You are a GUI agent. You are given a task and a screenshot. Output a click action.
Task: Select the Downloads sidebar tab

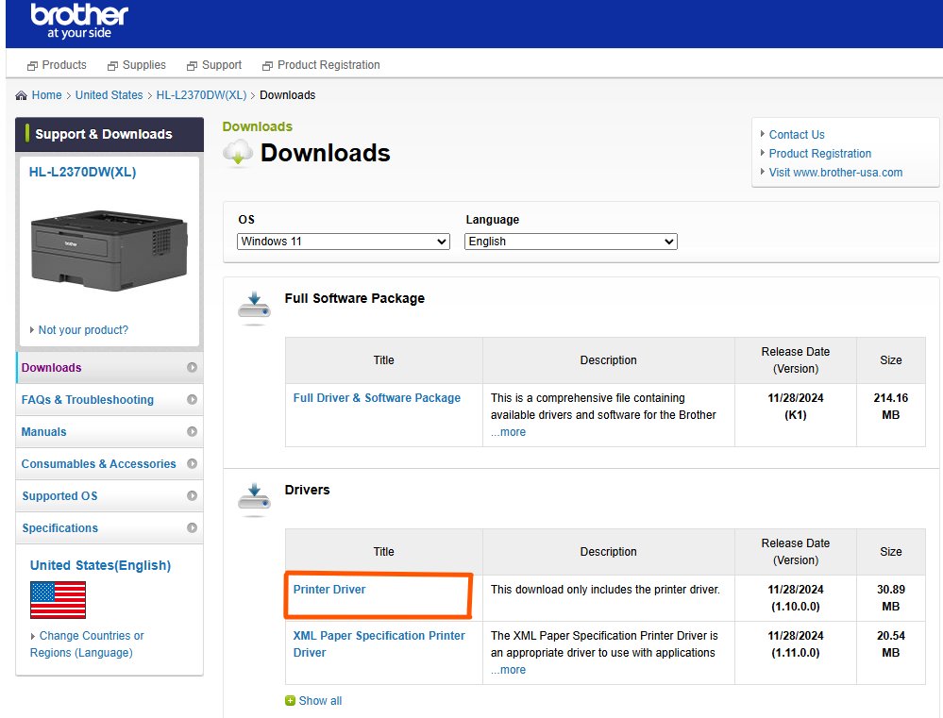point(51,367)
